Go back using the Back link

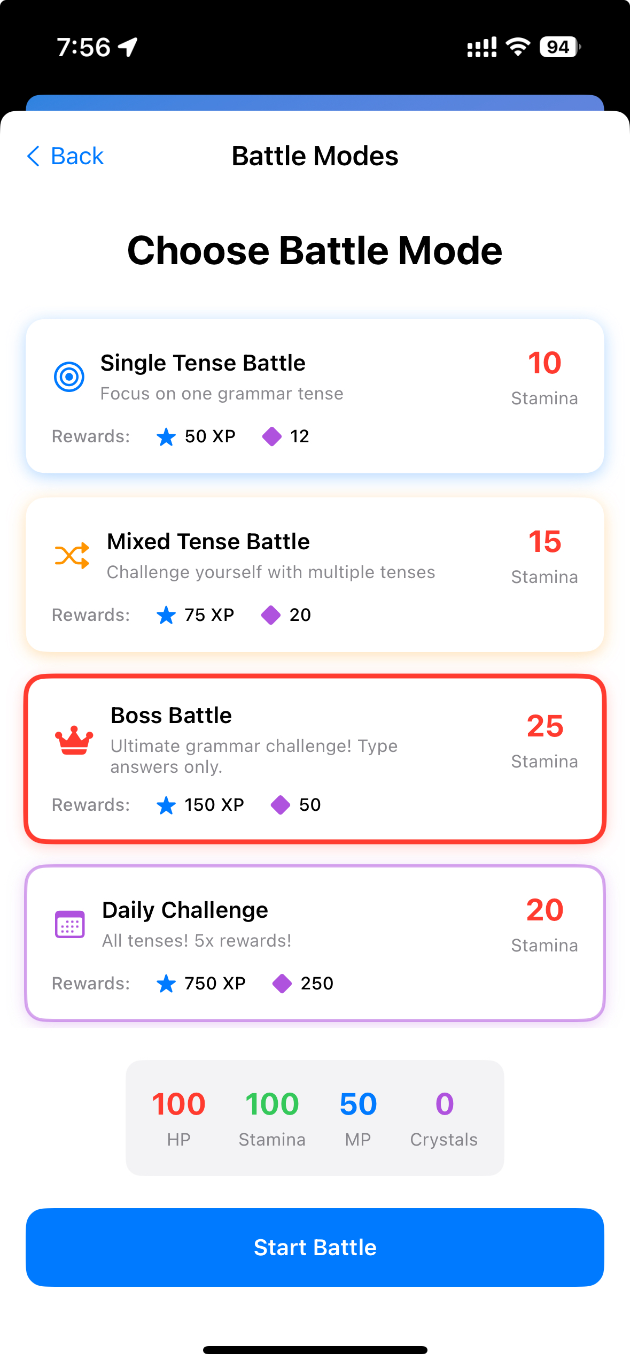point(65,156)
